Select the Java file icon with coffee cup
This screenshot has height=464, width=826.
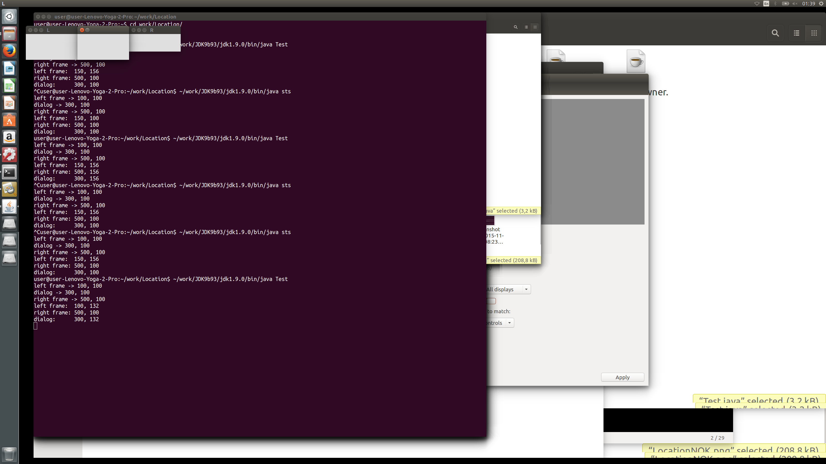pyautogui.click(x=636, y=61)
